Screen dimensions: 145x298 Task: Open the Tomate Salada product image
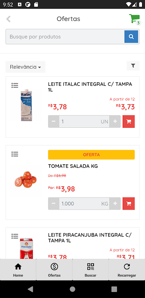pos(26,180)
